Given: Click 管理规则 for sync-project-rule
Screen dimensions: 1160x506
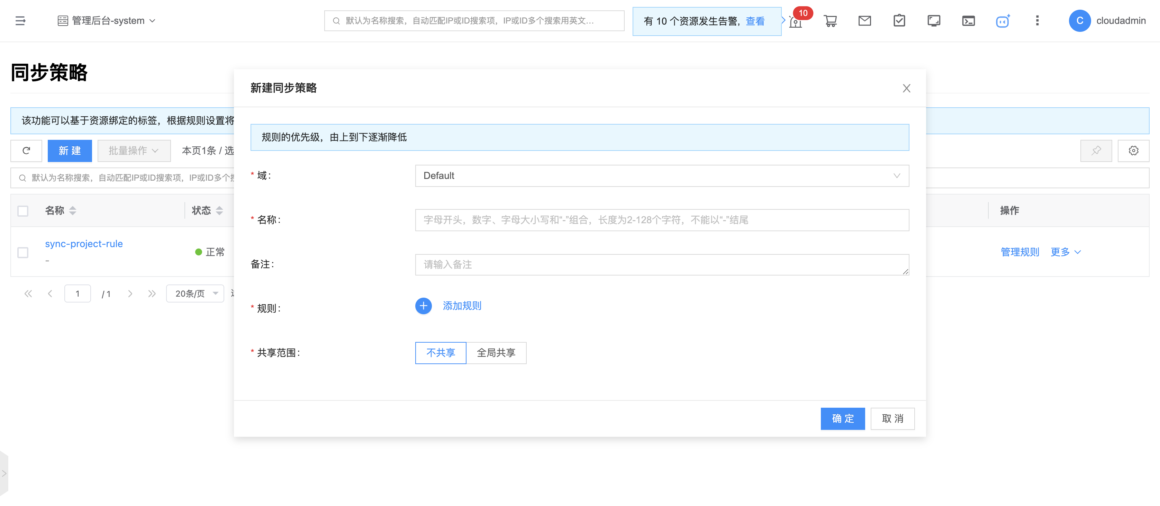Looking at the screenshot, I should click(x=1019, y=252).
